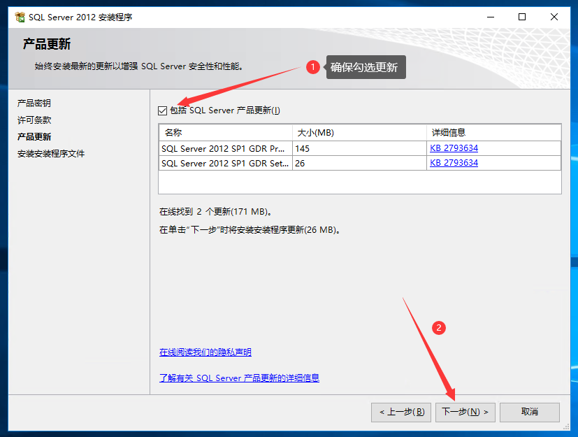The height and width of the screenshot is (437, 578).
Task: Maximize the SQL Server 2012 setup window
Action: [522, 17]
